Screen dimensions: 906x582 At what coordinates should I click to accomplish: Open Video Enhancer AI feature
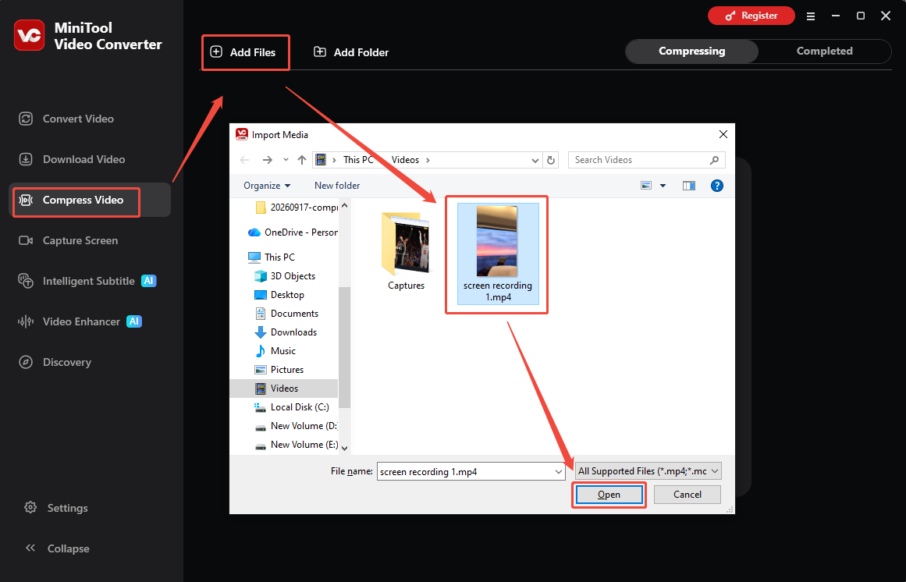coord(80,321)
